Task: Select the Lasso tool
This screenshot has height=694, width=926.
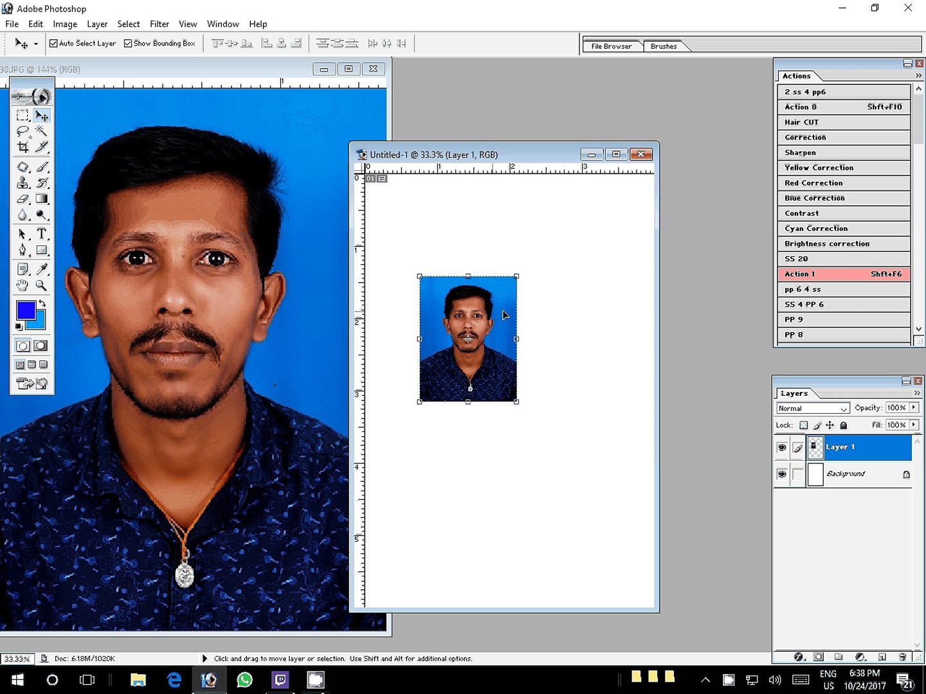Action: [23, 131]
